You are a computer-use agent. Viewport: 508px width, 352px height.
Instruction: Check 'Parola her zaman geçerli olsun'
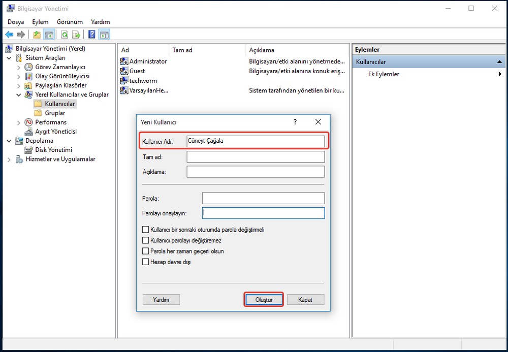pos(146,251)
